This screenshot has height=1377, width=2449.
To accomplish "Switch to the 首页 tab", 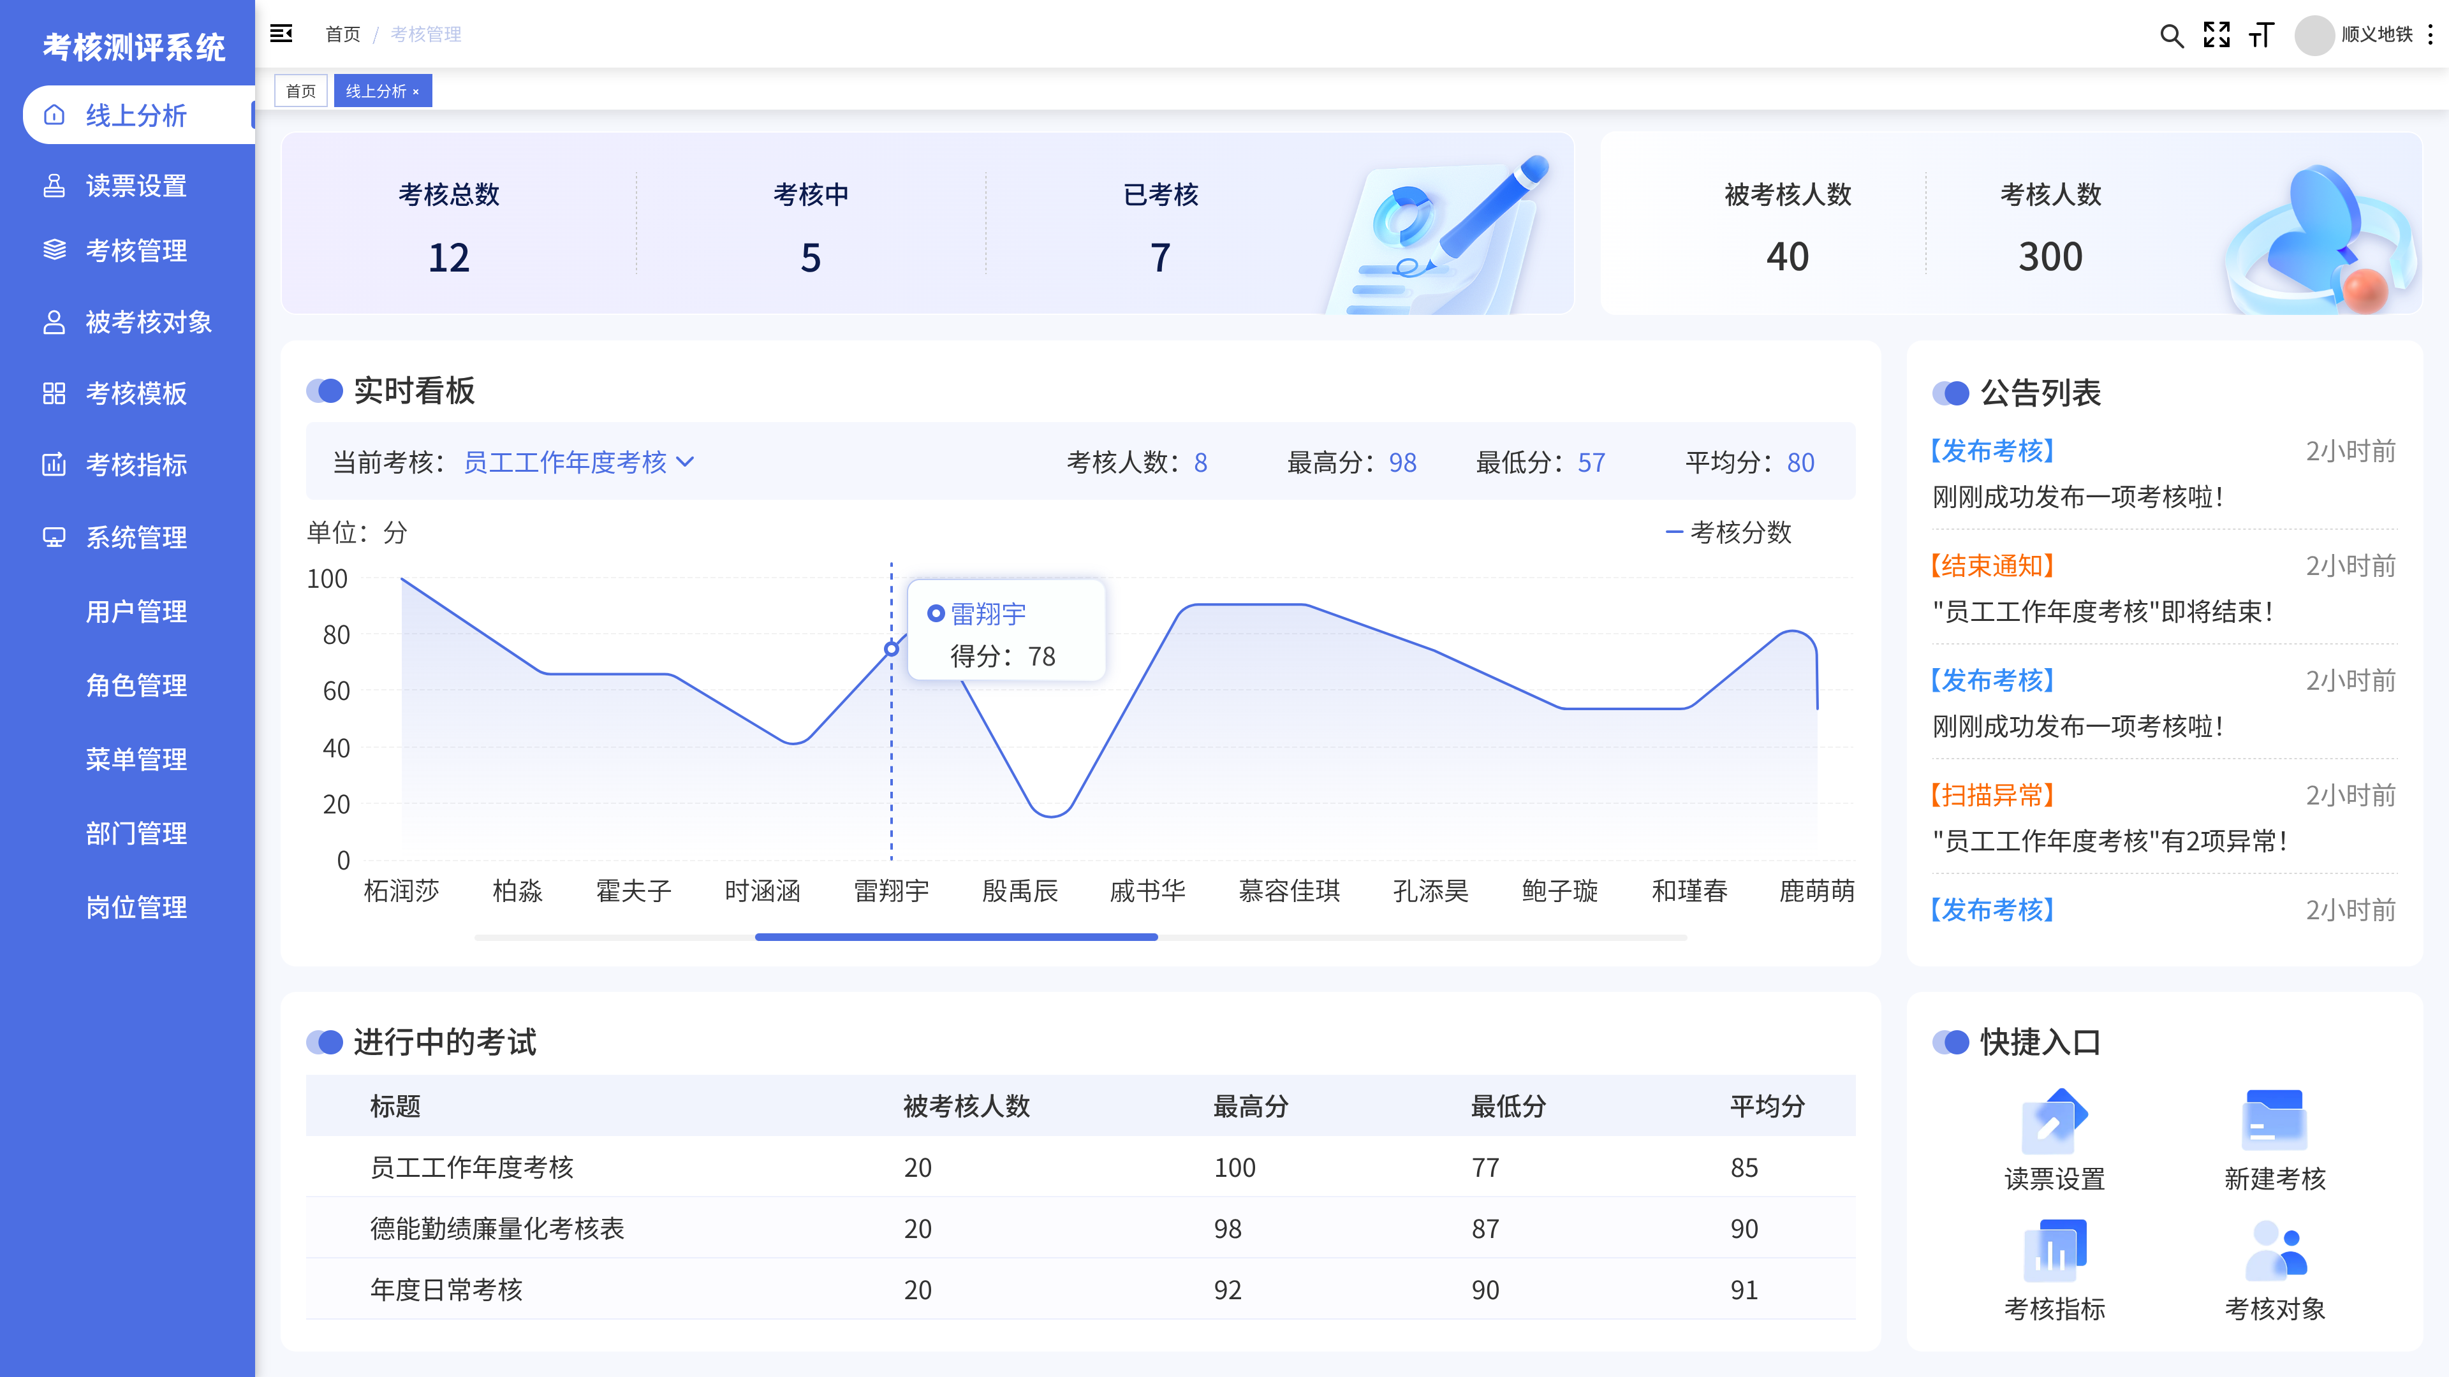I will (x=300, y=91).
